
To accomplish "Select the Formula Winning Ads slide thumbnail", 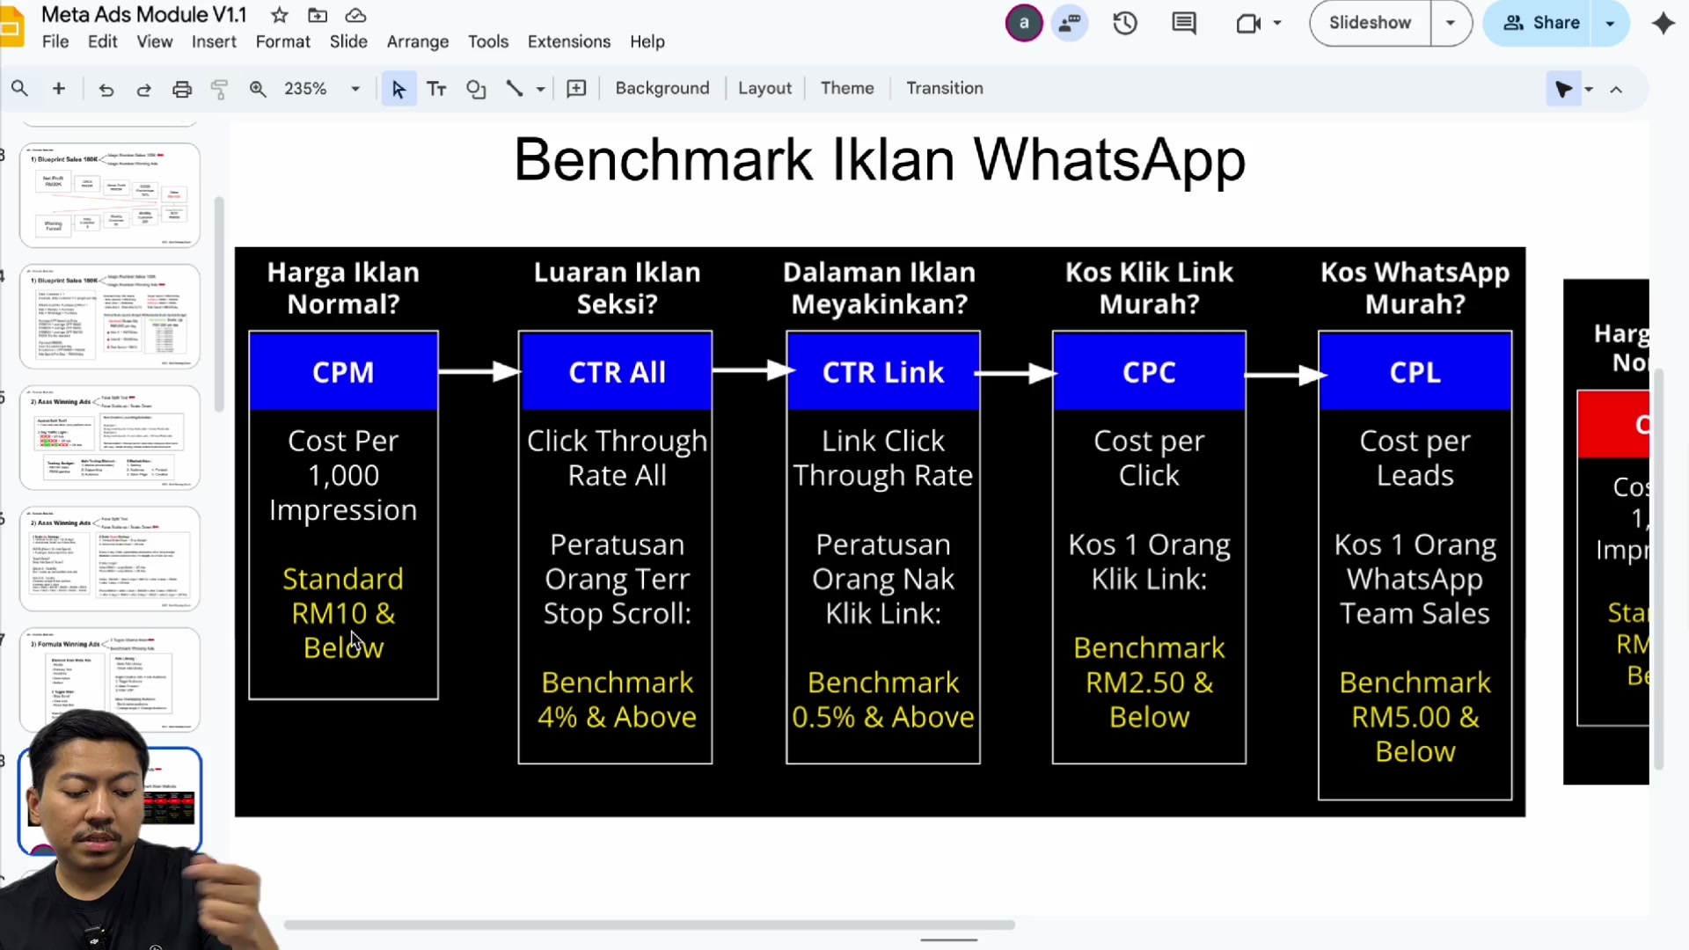I will 110,678.
